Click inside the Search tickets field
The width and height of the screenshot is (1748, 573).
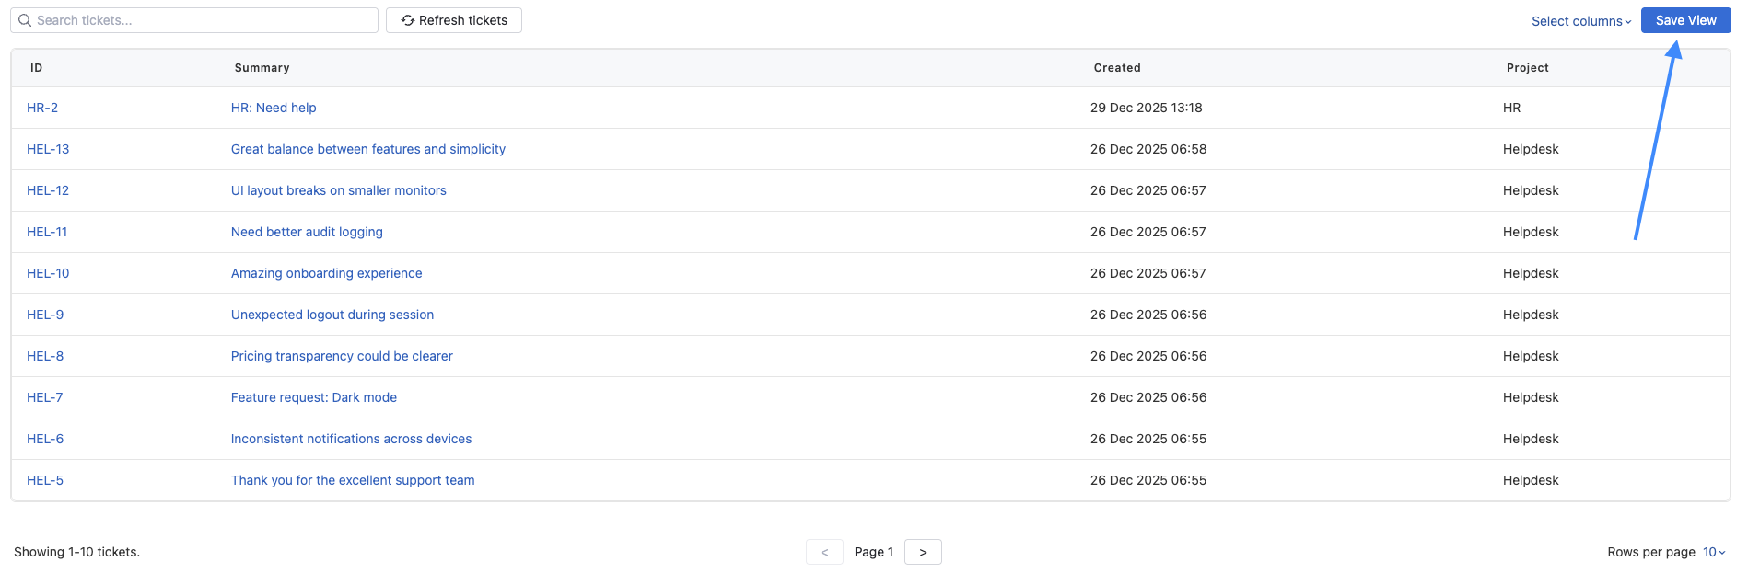click(x=203, y=20)
